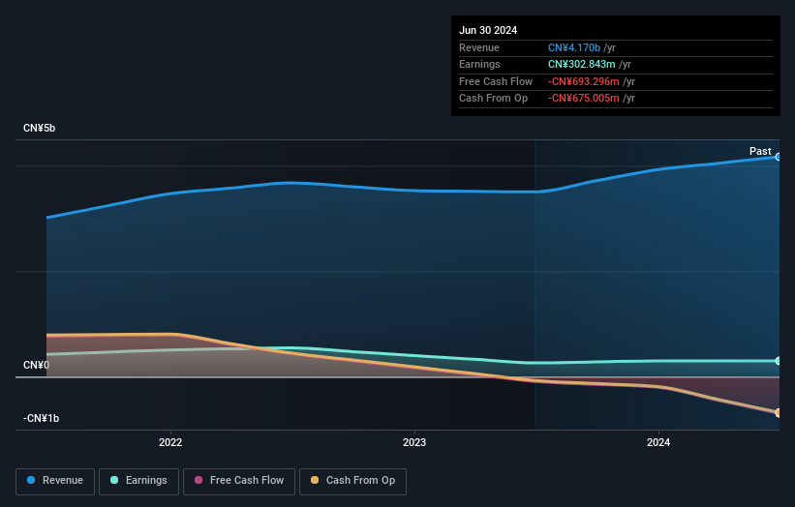The height and width of the screenshot is (507, 795).
Task: Toggle the Cash From Op legend button
Action: pos(352,481)
